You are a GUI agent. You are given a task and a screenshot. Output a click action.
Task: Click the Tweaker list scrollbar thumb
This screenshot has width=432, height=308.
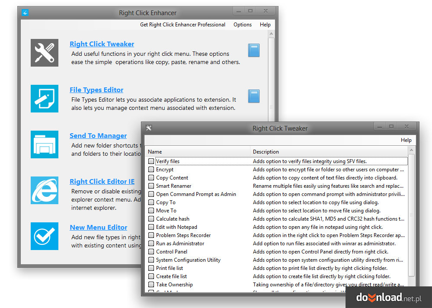coord(411,215)
